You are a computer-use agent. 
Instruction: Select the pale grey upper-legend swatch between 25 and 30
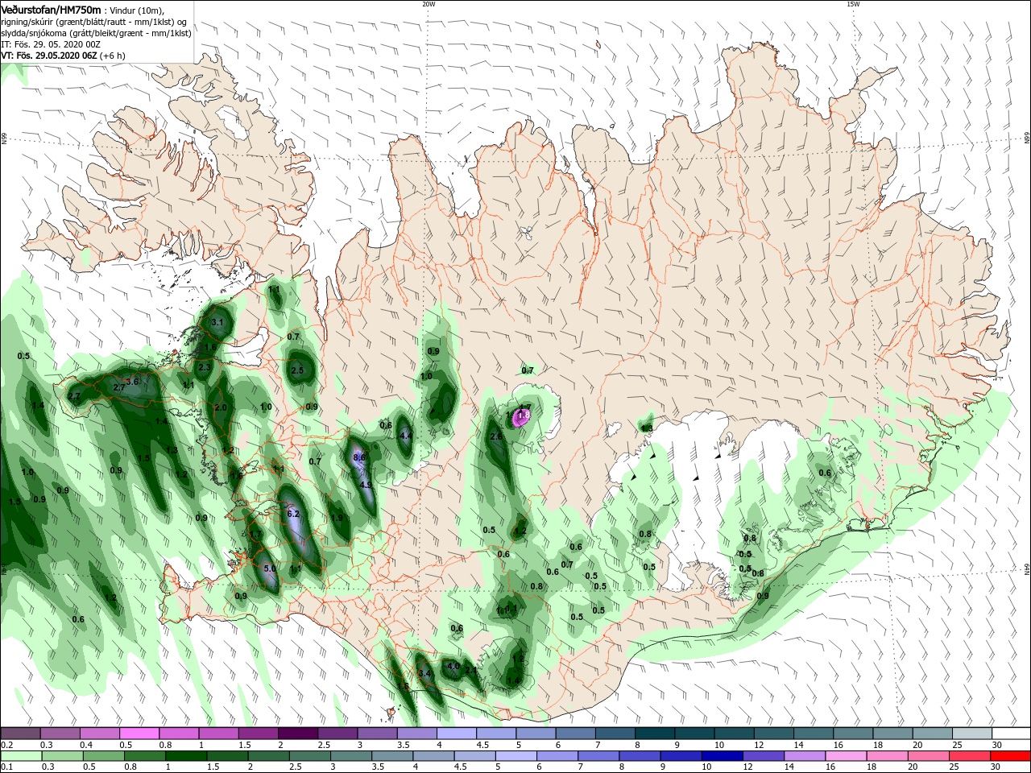[971, 734]
